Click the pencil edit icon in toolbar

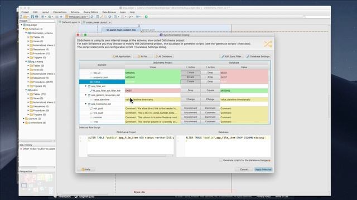(x=102, y=17)
